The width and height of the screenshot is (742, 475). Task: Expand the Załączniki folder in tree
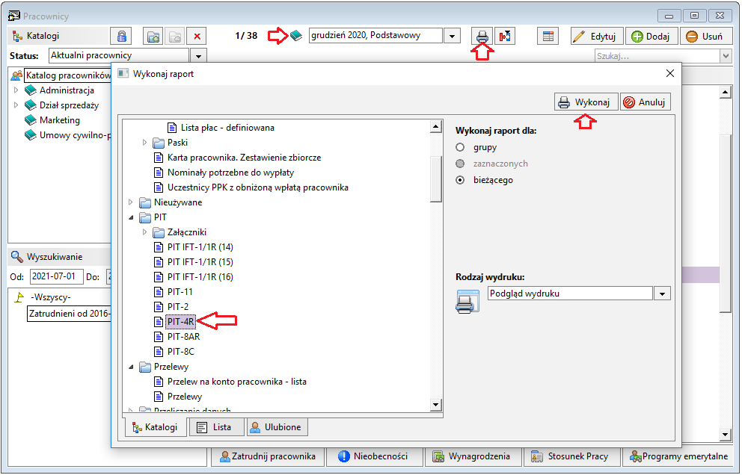[144, 232]
